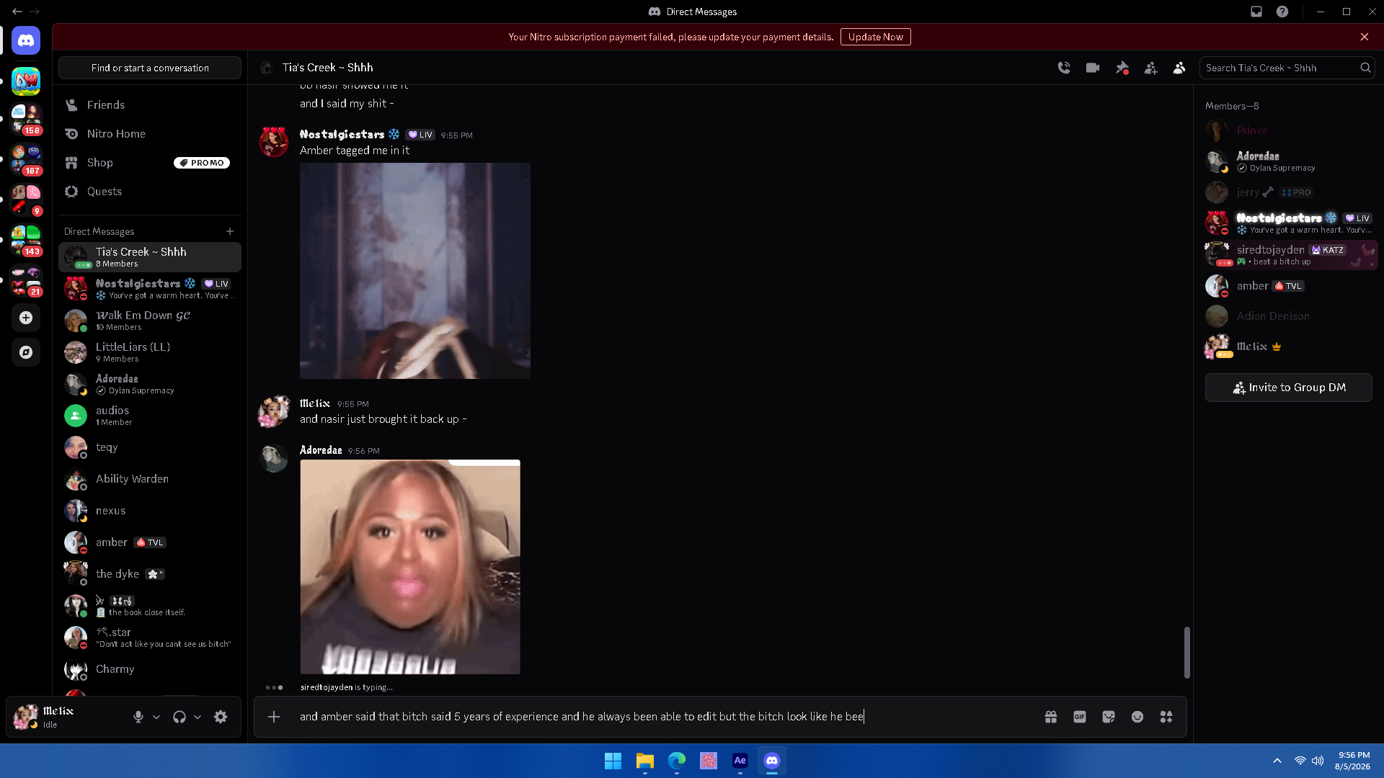The width and height of the screenshot is (1384, 778).
Task: Go back using the title bar arrow
Action: click(17, 12)
